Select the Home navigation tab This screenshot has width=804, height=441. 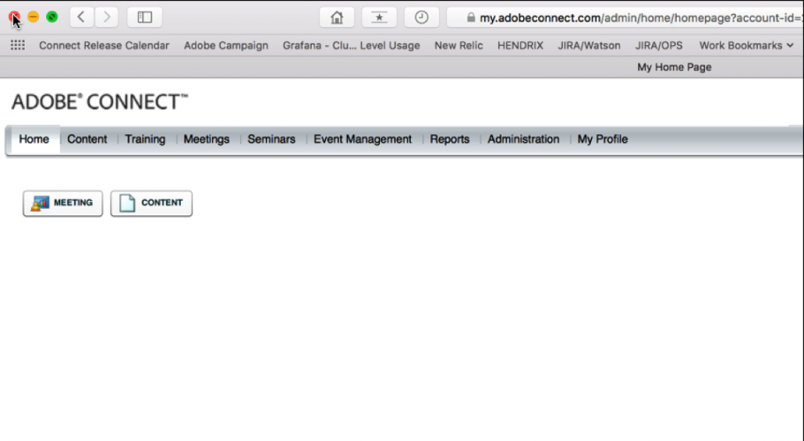pos(34,139)
